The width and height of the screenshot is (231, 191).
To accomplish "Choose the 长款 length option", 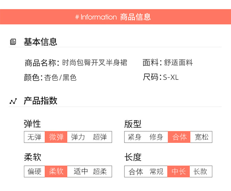I will pyautogui.click(x=201, y=171).
